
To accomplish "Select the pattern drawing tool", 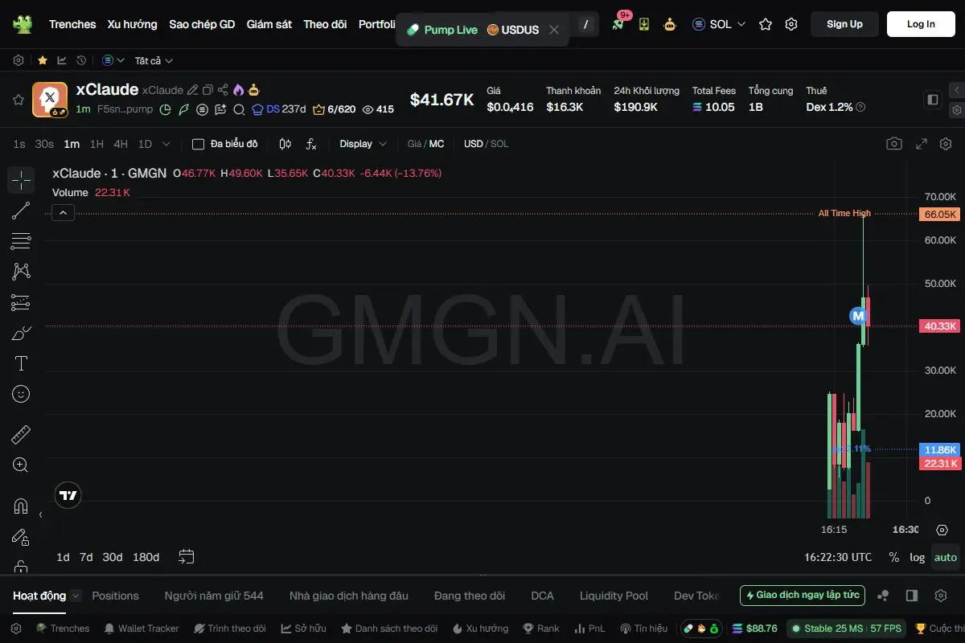I will 21,272.
